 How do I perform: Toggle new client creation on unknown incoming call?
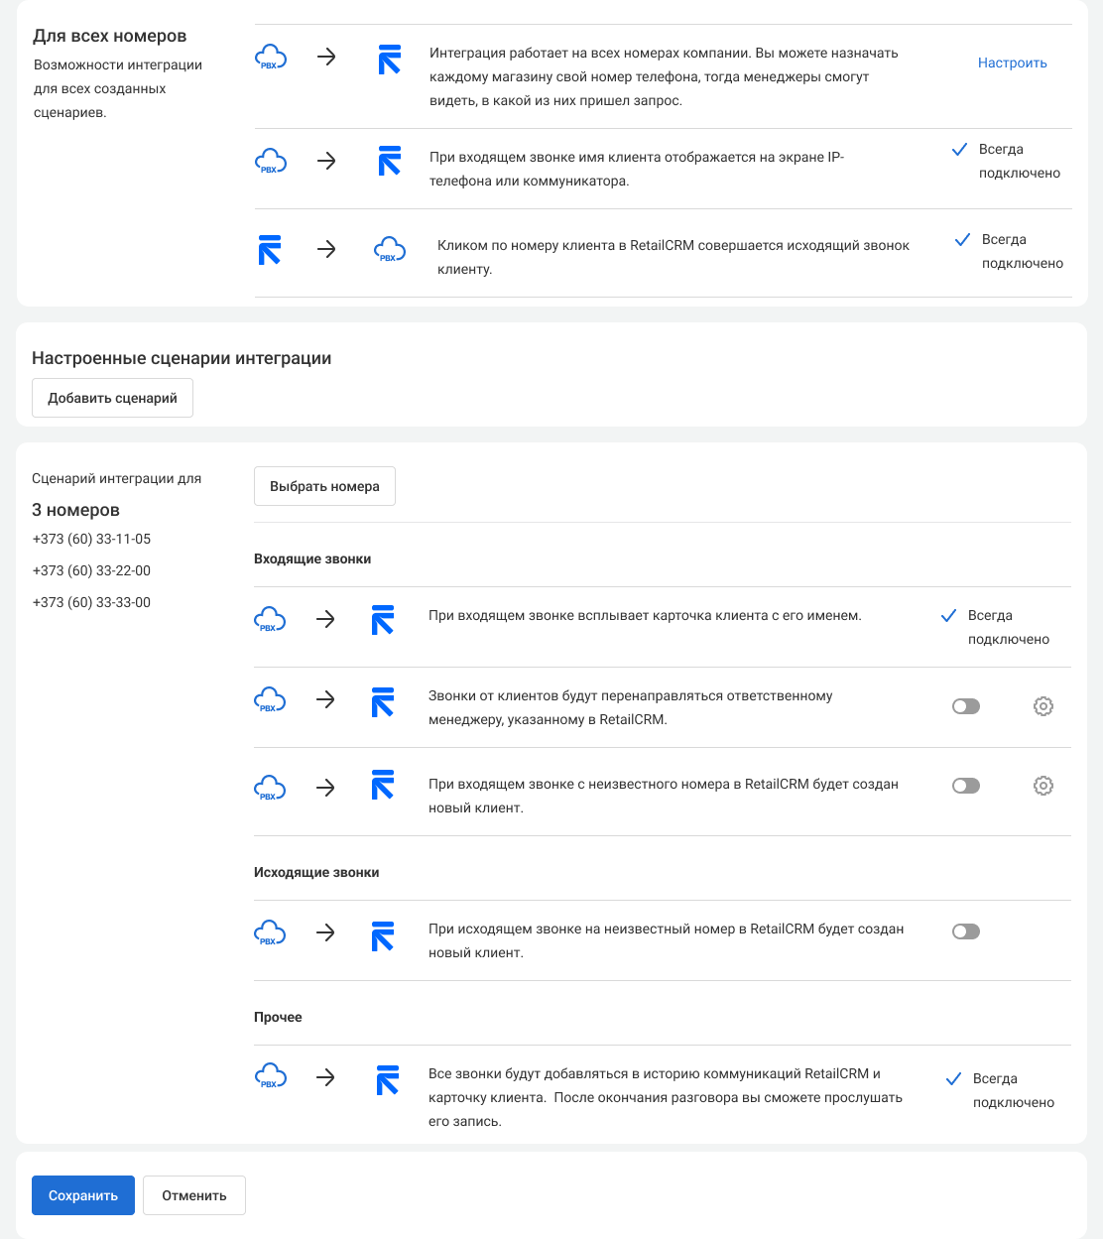965,786
